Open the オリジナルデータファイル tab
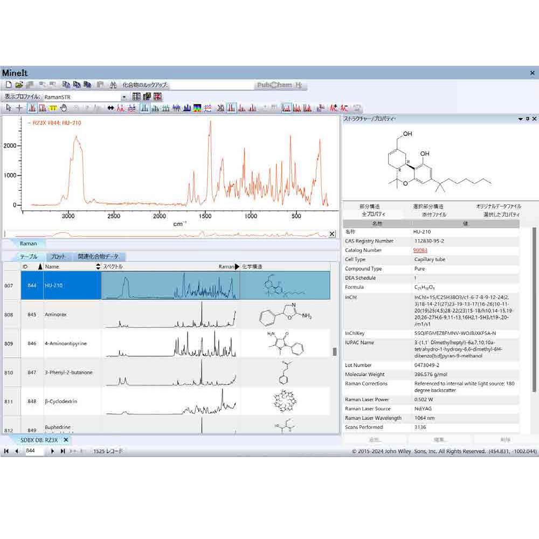This screenshot has width=539, height=539. tap(499, 206)
